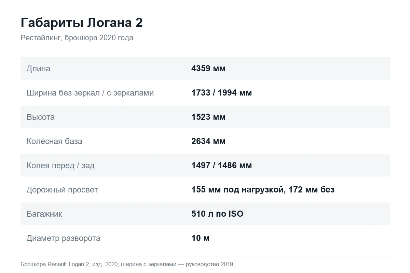Click the 'Колёсная база' label
Image resolution: width=410 pixels, height=273 pixels.
[54, 141]
